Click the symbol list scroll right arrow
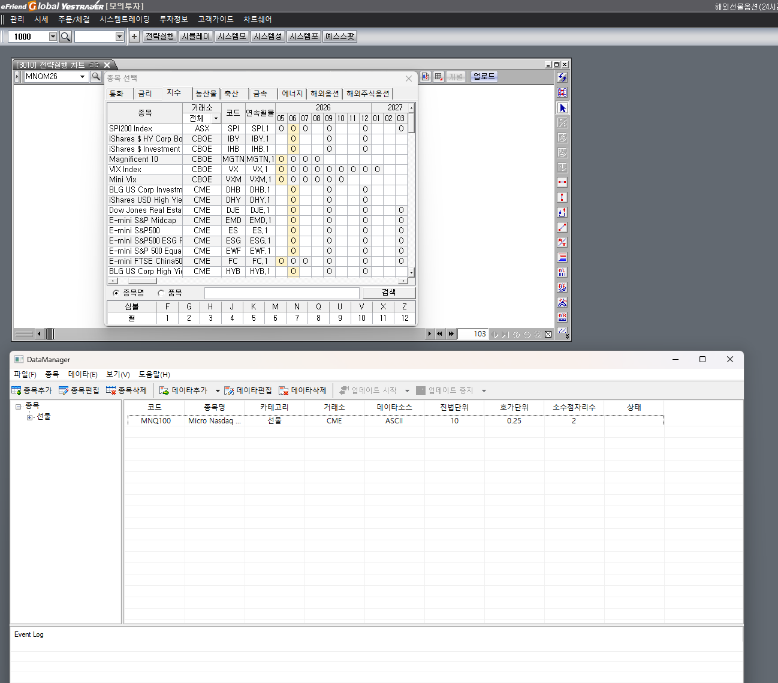778x683 pixels. coord(403,281)
